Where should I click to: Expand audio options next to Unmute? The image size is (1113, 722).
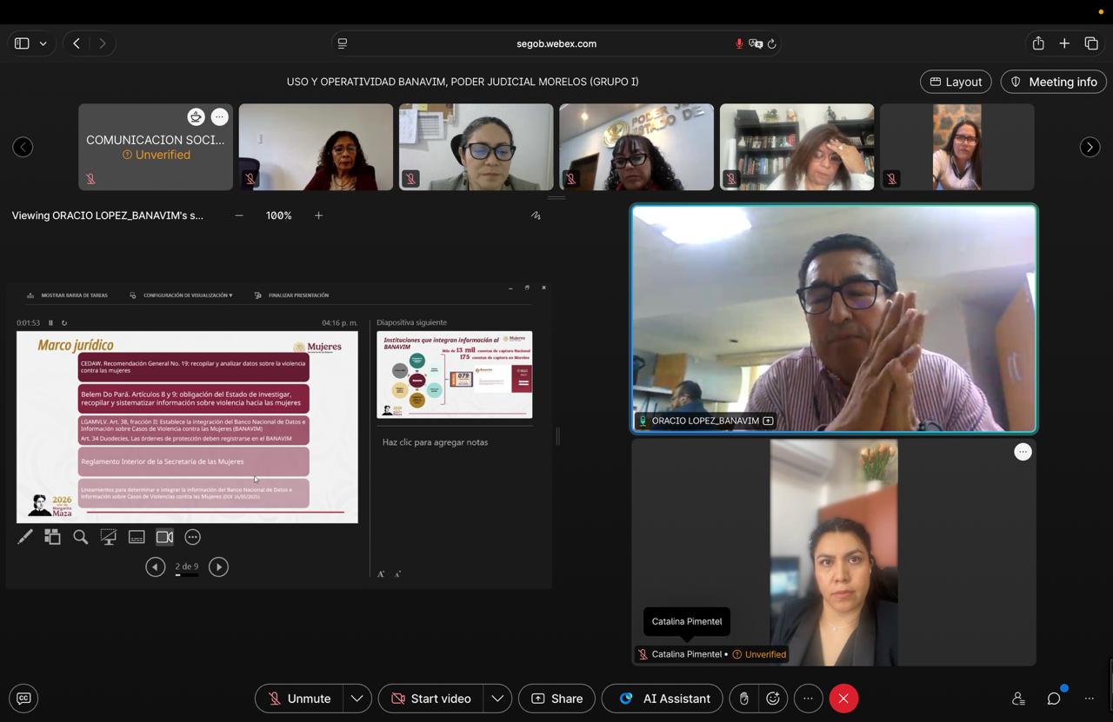[x=357, y=699]
